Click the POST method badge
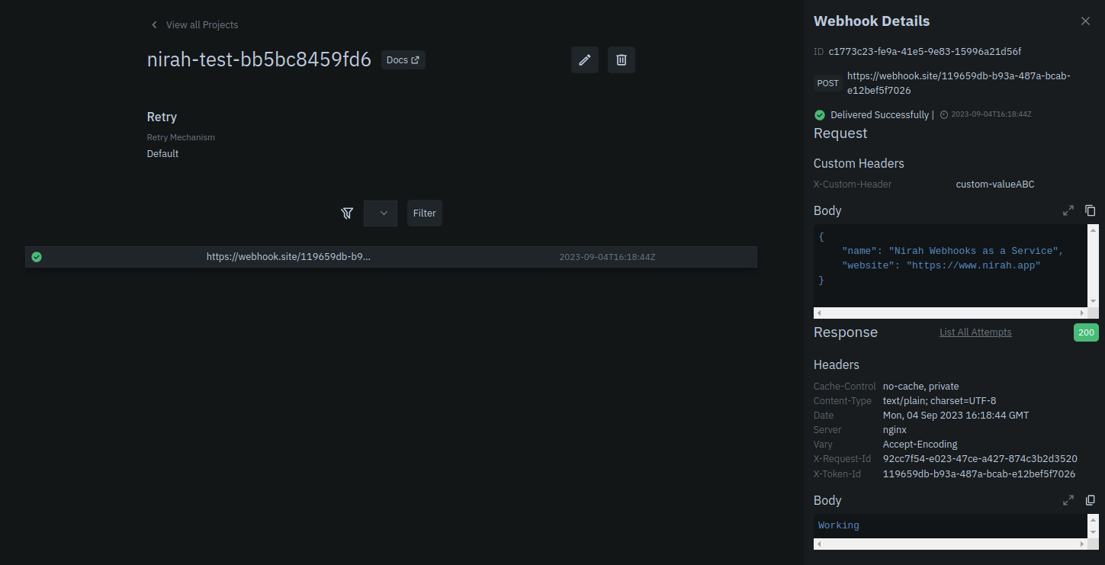The image size is (1105, 565). (827, 82)
